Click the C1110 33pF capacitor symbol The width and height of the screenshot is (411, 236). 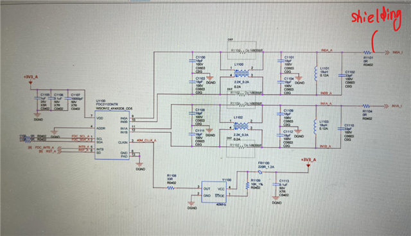tap(341, 129)
